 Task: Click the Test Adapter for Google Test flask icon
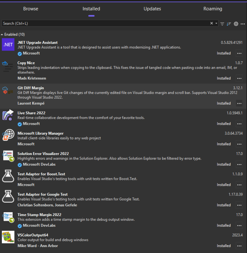tap(8, 196)
